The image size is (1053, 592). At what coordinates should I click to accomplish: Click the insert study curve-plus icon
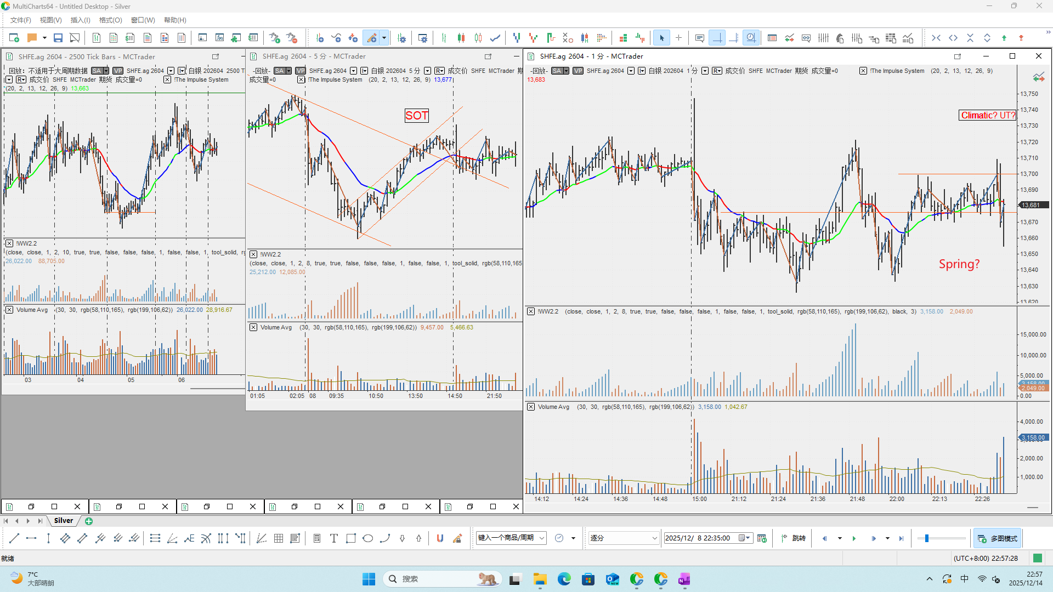point(336,38)
